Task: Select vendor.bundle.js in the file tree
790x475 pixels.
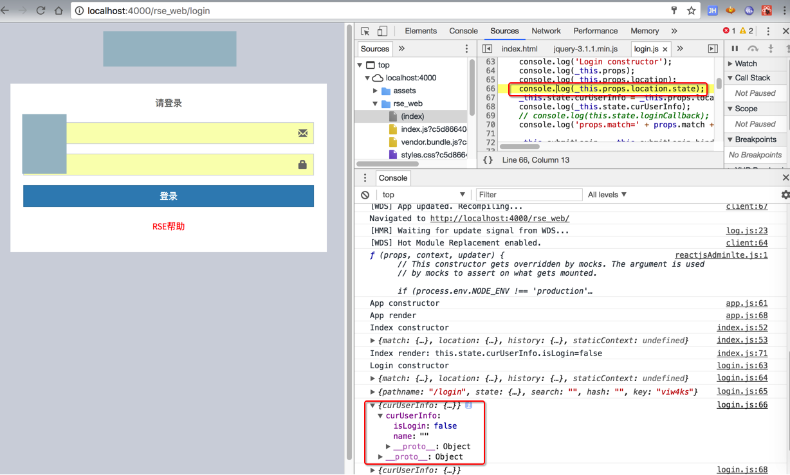Action: coord(433,142)
